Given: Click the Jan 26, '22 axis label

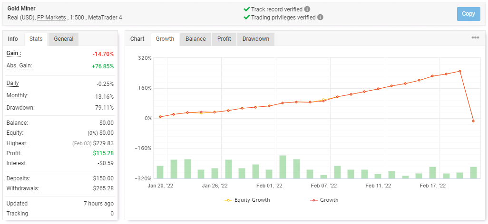Looking at the screenshot, I should click(x=215, y=186).
